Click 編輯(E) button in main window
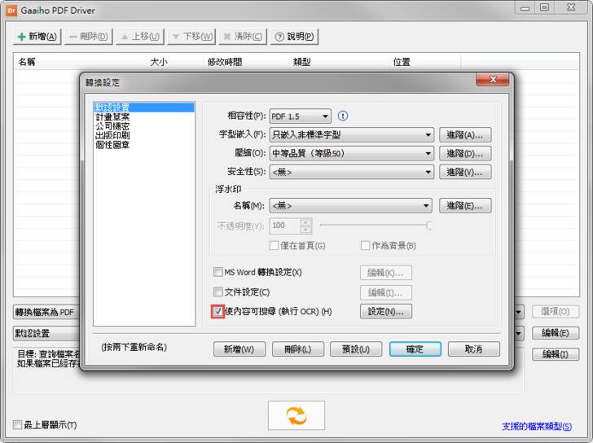 556,332
